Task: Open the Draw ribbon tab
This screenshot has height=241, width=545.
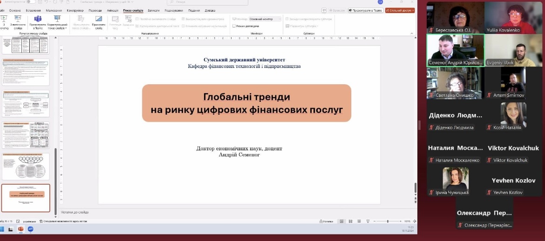Action: coord(54,10)
